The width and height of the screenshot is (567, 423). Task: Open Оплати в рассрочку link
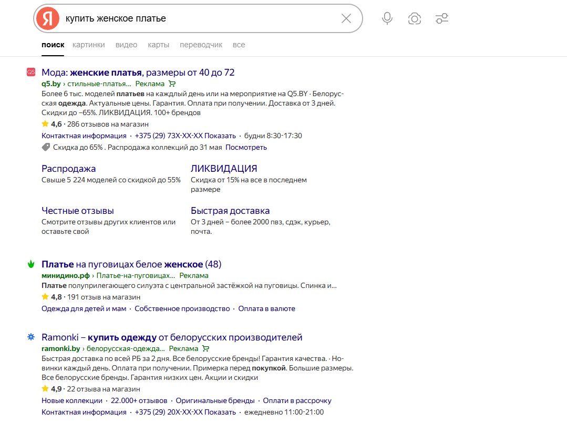click(297, 400)
